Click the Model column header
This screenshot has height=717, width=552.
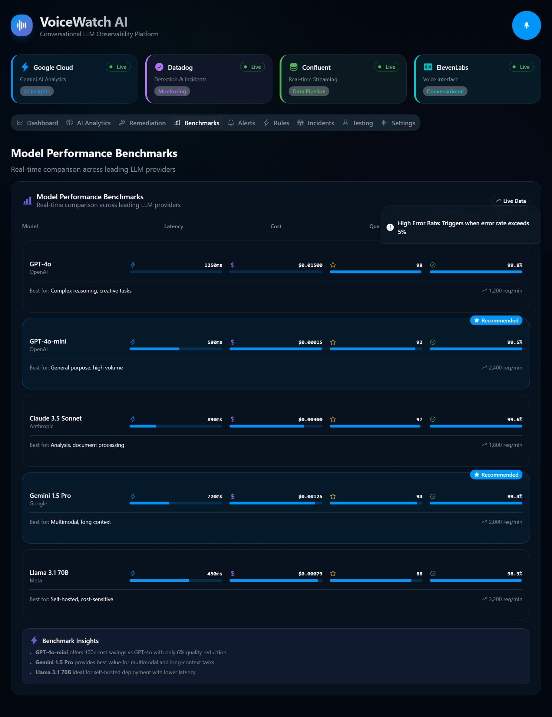pos(30,226)
